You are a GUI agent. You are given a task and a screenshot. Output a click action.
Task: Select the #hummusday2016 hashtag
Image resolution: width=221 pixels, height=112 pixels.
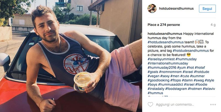[162, 68]
